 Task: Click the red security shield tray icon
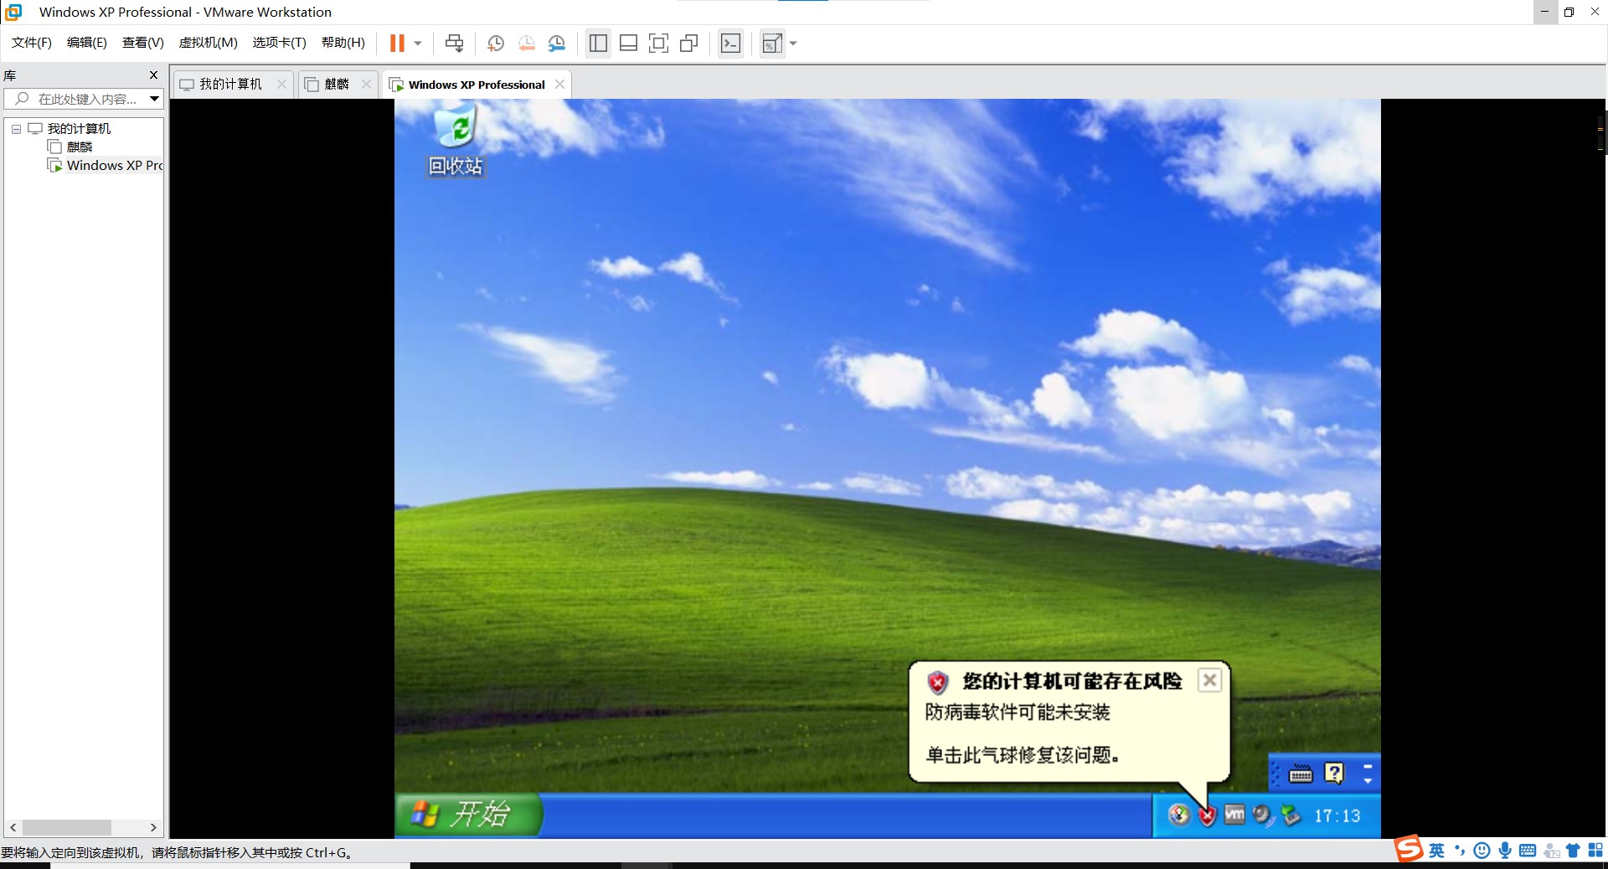(x=1207, y=815)
